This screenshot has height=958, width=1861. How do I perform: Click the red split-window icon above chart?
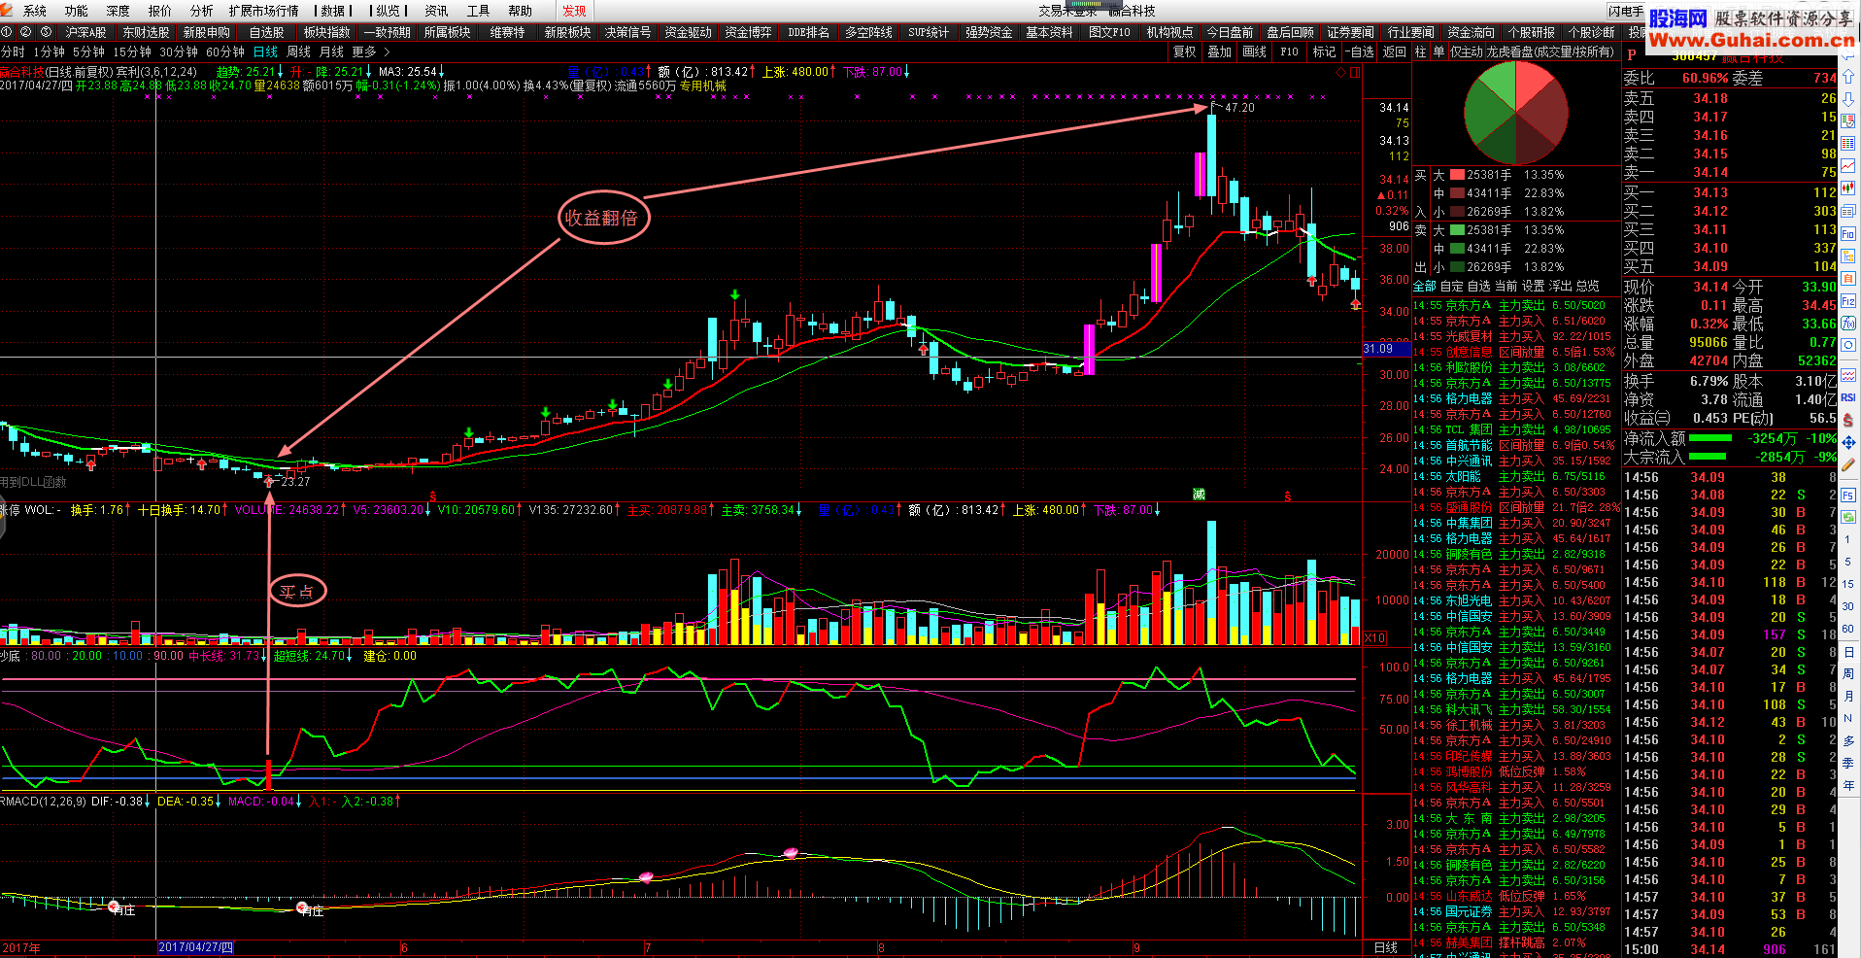point(1355,72)
